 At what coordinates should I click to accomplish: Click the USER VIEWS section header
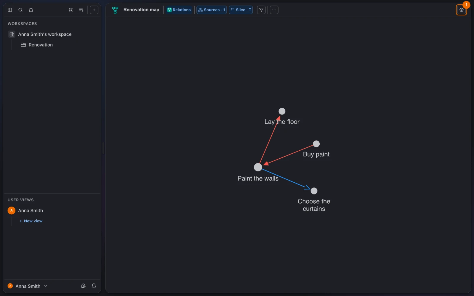pyautogui.click(x=21, y=200)
